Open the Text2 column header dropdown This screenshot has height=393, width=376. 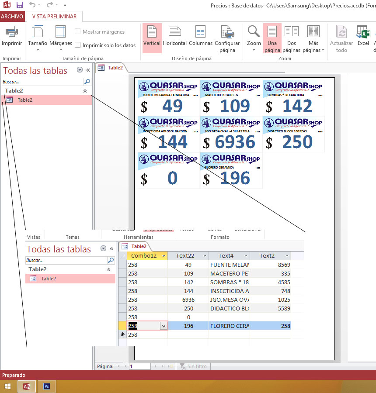click(287, 256)
